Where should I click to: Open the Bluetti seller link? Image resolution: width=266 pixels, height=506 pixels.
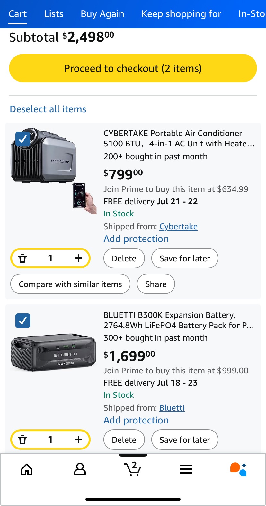[x=172, y=408]
